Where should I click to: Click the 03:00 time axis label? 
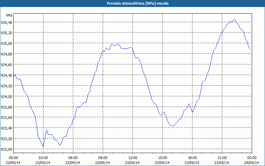[x=43, y=158]
